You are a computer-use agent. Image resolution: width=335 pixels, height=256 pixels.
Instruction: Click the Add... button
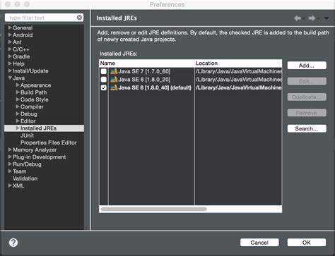[307, 66]
